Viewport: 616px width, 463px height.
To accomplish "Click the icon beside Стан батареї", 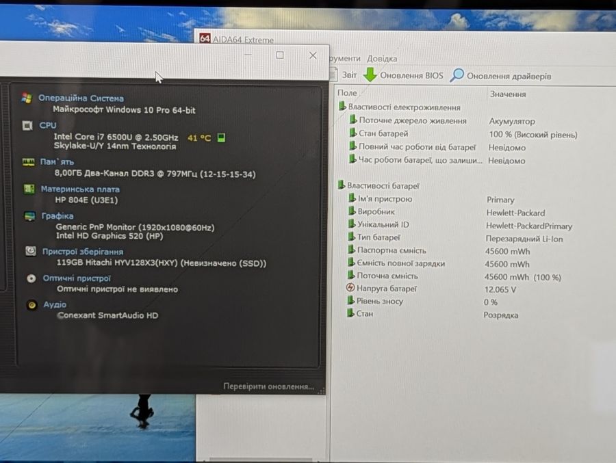I will coord(353,133).
